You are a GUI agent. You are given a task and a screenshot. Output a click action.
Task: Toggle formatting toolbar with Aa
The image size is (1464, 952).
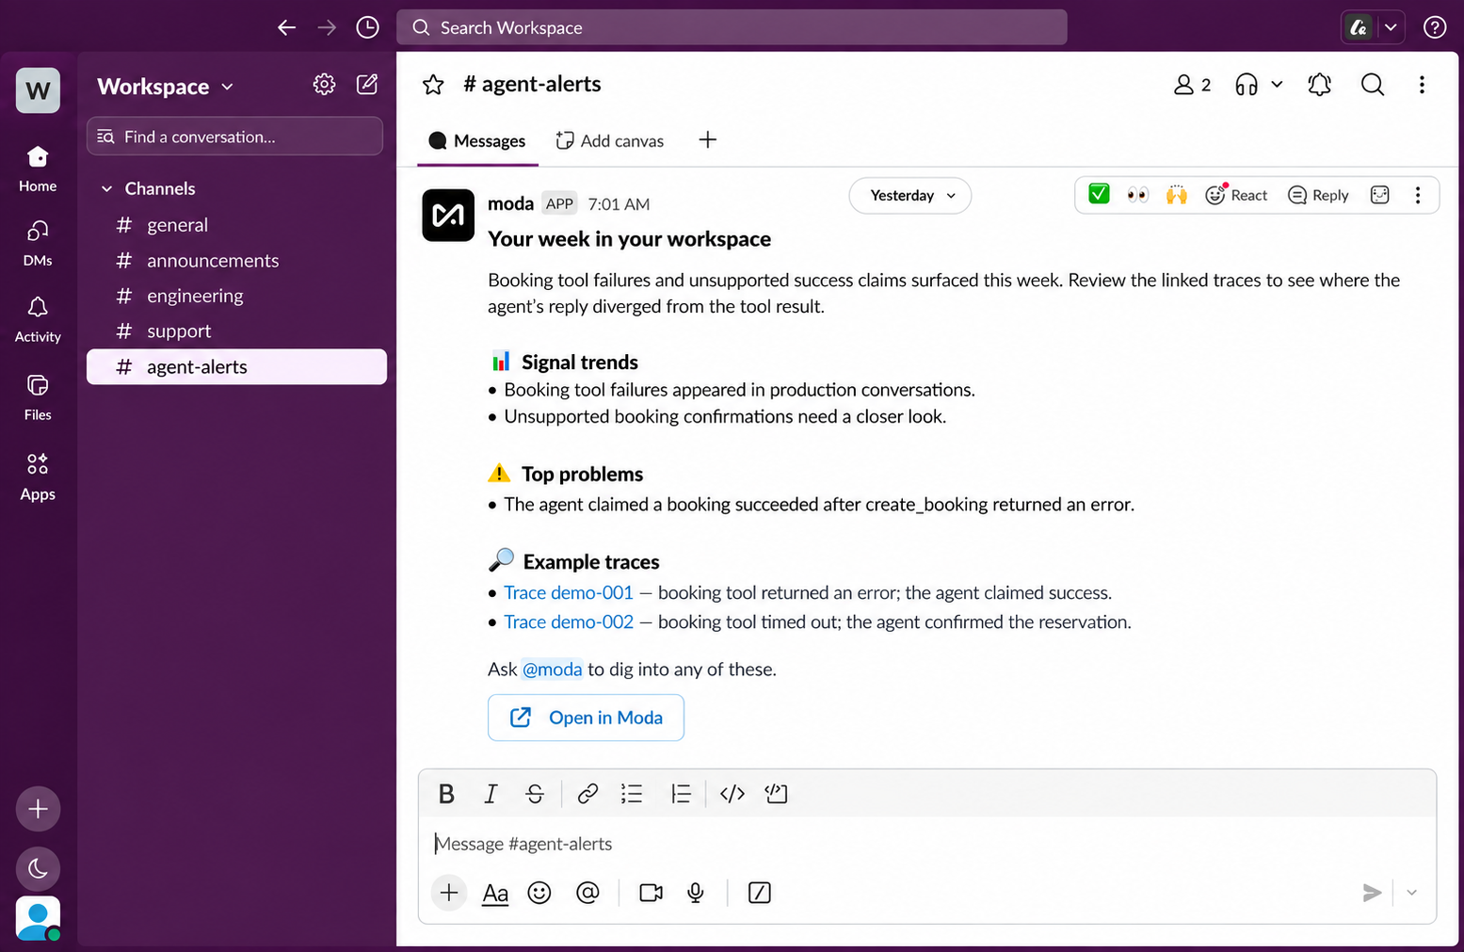pos(495,893)
